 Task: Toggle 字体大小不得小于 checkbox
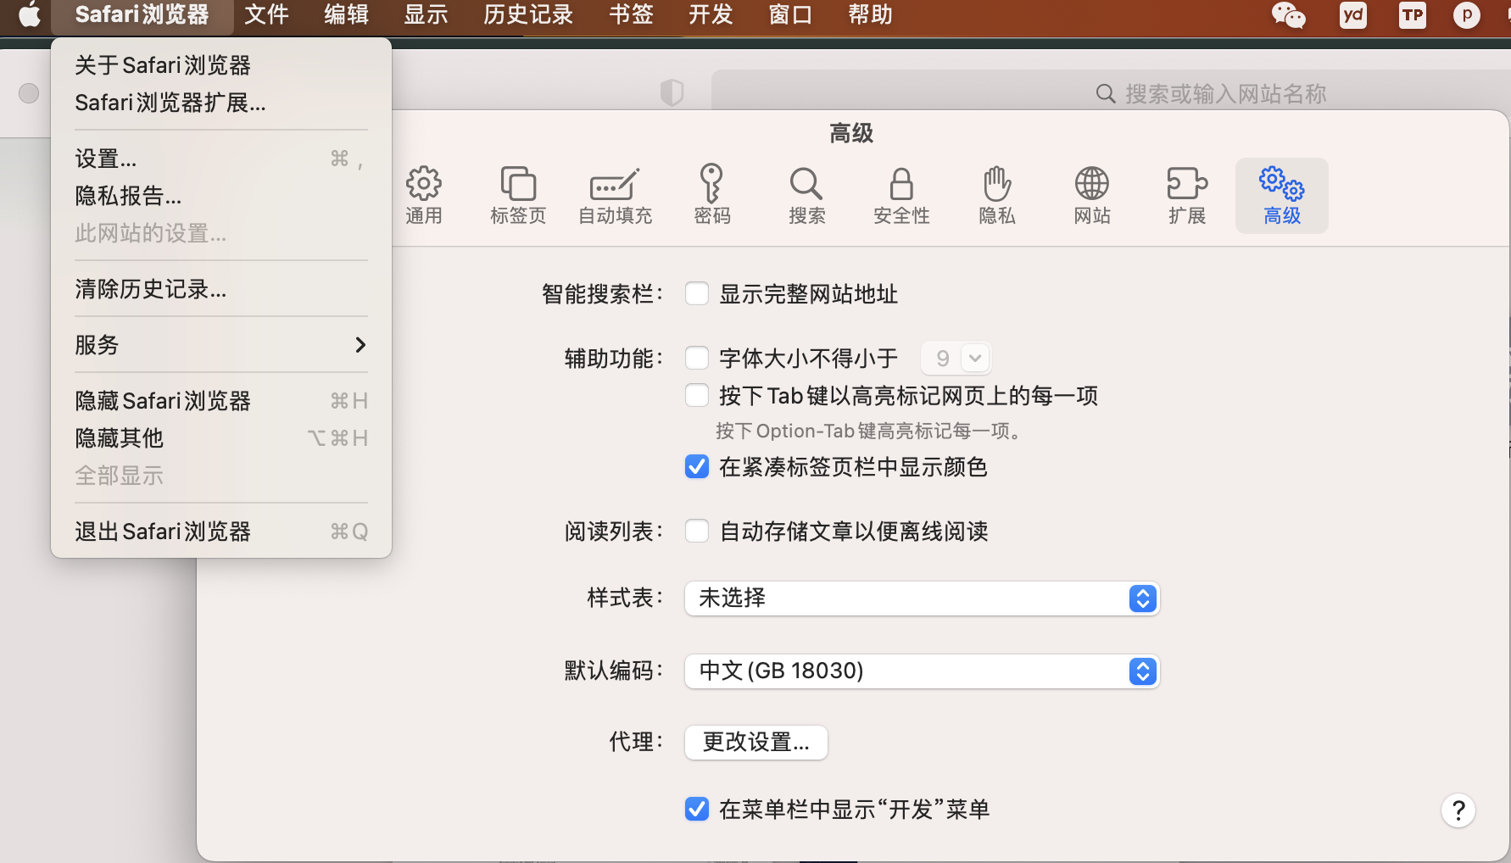(697, 359)
